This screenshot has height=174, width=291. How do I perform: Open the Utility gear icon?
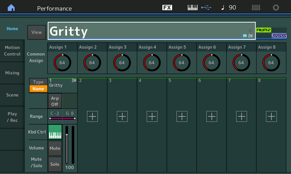tap(276, 8)
